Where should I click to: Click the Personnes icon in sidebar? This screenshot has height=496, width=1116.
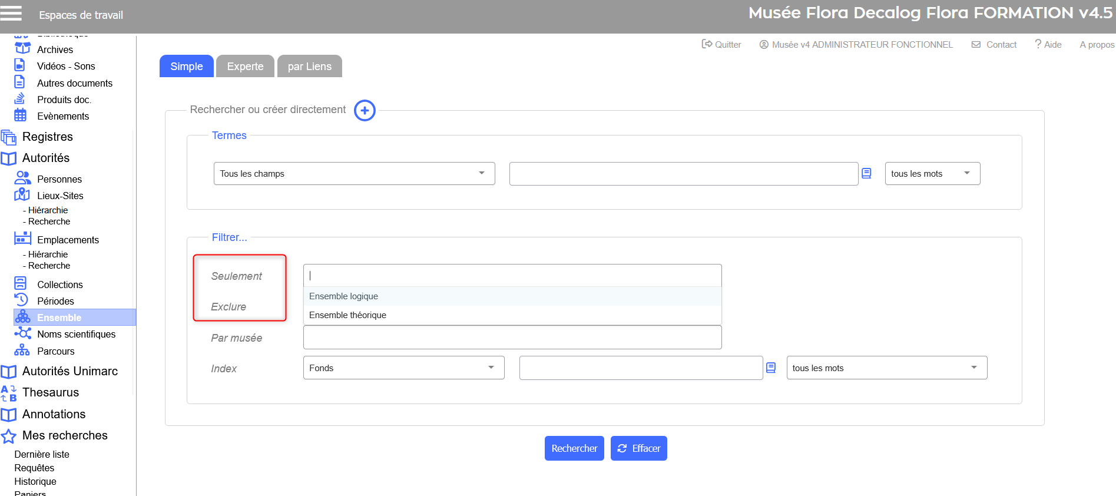coord(22,178)
